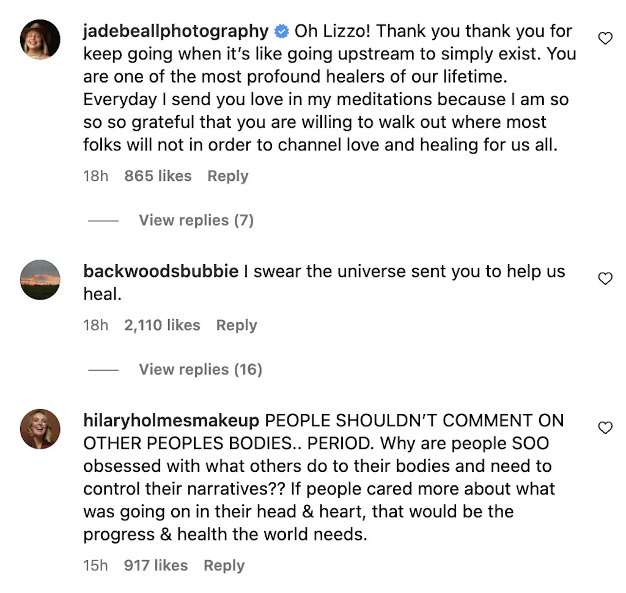This screenshot has height=593, width=626.
Task: View the 865 likes list
Action: [x=158, y=176]
